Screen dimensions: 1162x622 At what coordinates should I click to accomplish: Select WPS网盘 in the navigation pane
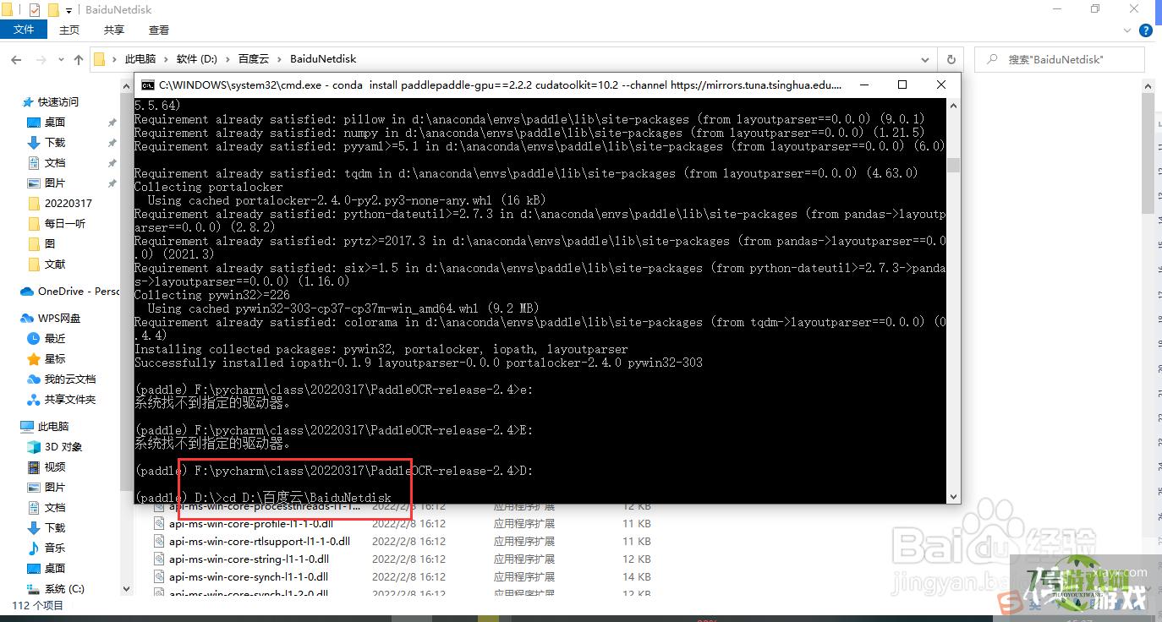[x=51, y=318]
